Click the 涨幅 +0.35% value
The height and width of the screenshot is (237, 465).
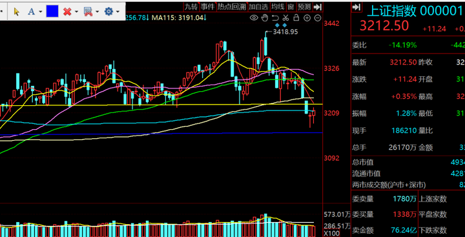click(404, 96)
